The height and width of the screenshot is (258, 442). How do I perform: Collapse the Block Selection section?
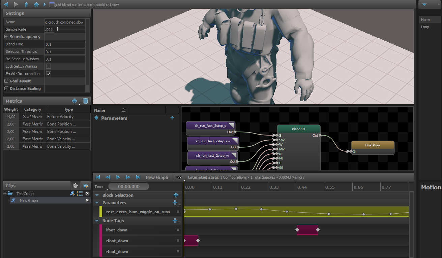pos(97,195)
